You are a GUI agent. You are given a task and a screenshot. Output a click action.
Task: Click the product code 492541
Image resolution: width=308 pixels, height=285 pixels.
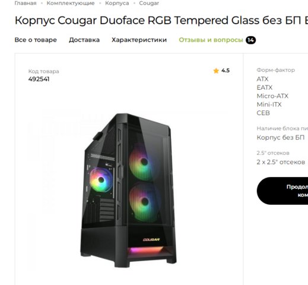pos(39,79)
